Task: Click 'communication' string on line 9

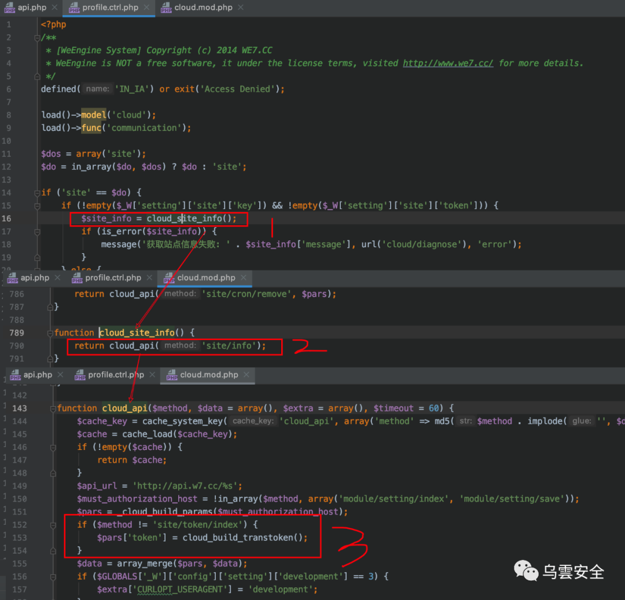Action: (144, 128)
